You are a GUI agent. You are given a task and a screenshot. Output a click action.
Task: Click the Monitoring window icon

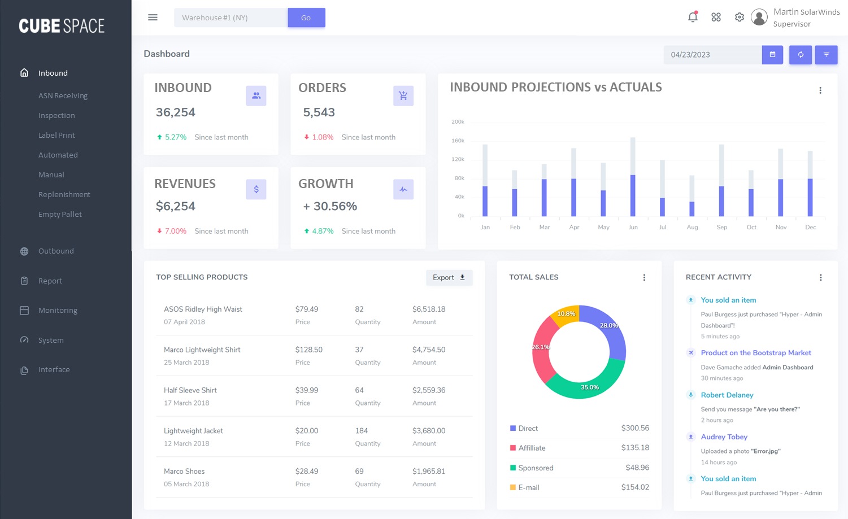[x=24, y=310]
